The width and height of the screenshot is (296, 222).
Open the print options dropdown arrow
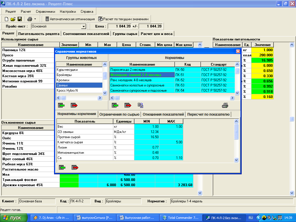pos(35,19)
